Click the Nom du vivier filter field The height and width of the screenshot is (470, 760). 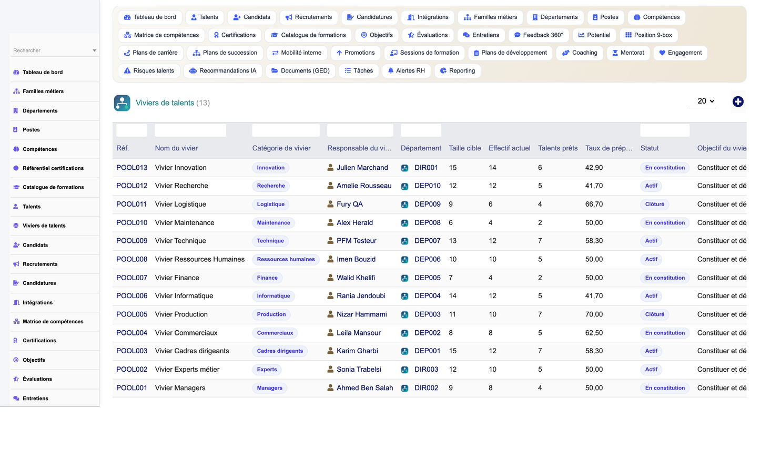[x=190, y=130]
